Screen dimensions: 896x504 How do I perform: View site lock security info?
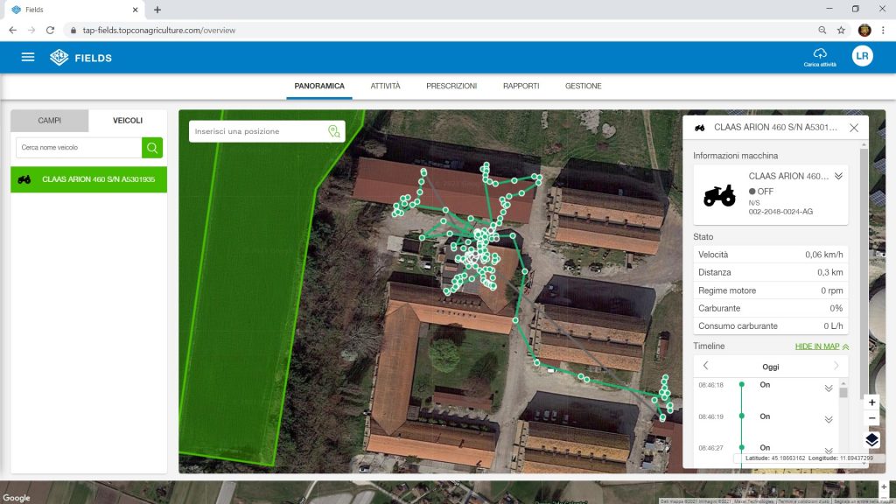[73, 31]
